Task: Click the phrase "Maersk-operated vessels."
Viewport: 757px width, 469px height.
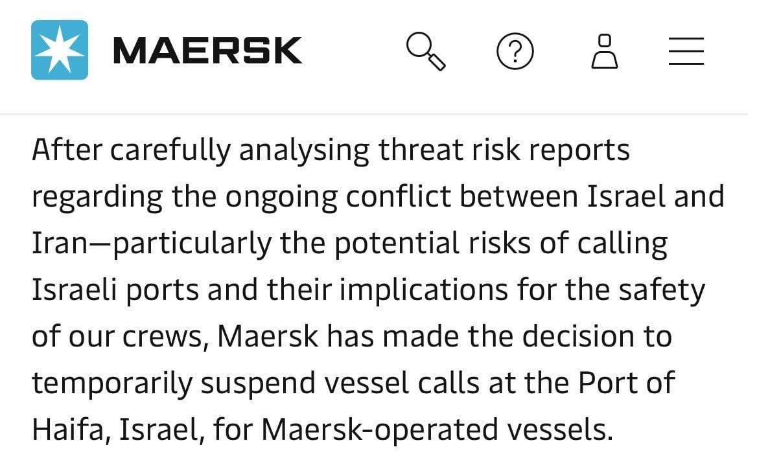Action: pos(437,430)
